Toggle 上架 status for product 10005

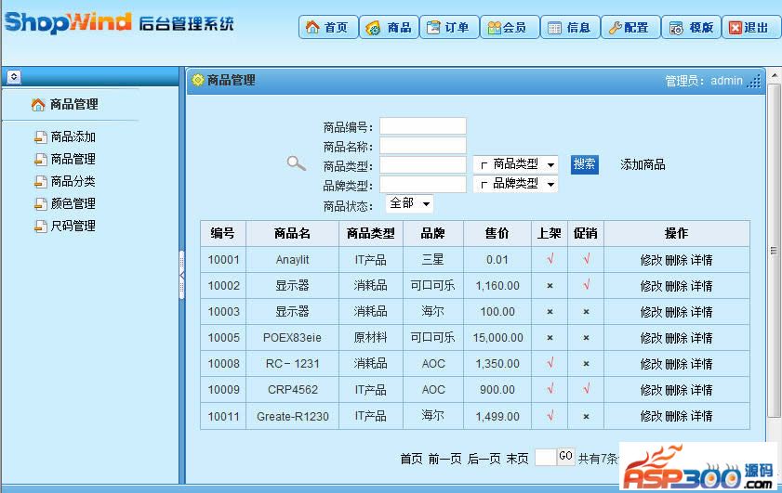pos(550,338)
